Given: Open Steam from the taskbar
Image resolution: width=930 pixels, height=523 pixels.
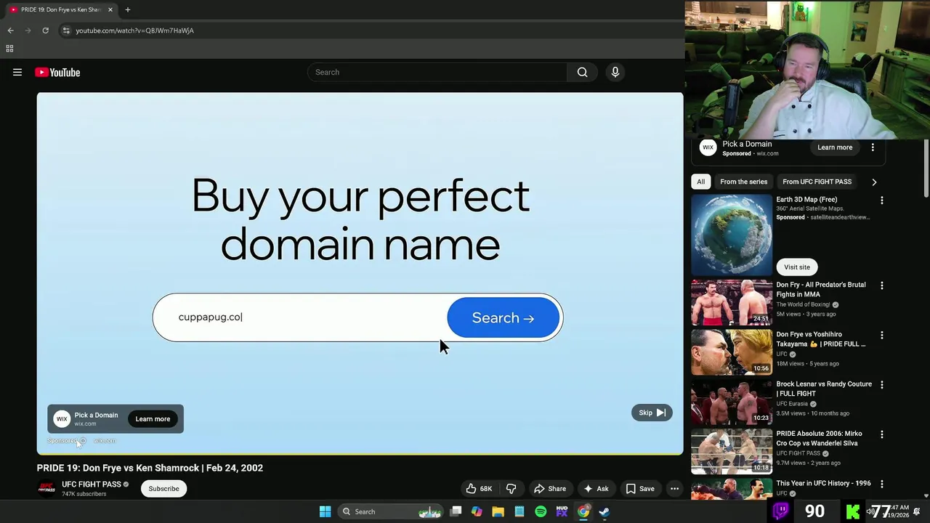Looking at the screenshot, I should click(604, 511).
